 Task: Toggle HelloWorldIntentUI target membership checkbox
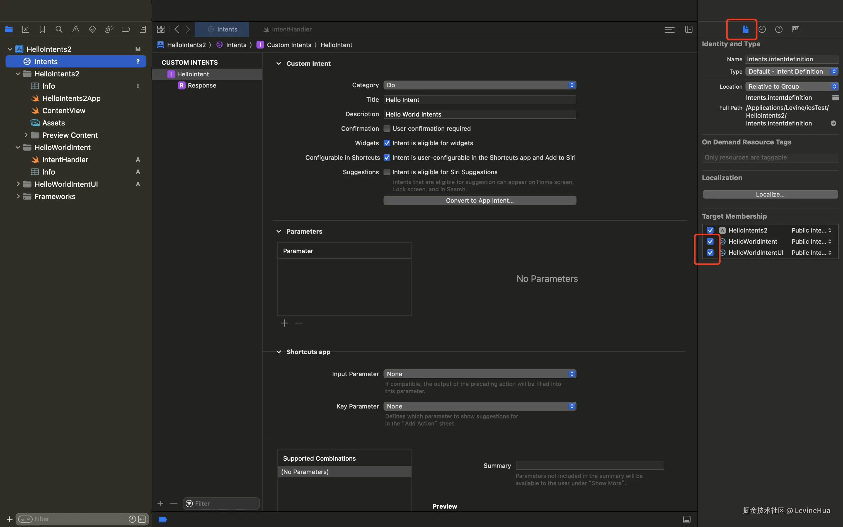710,253
